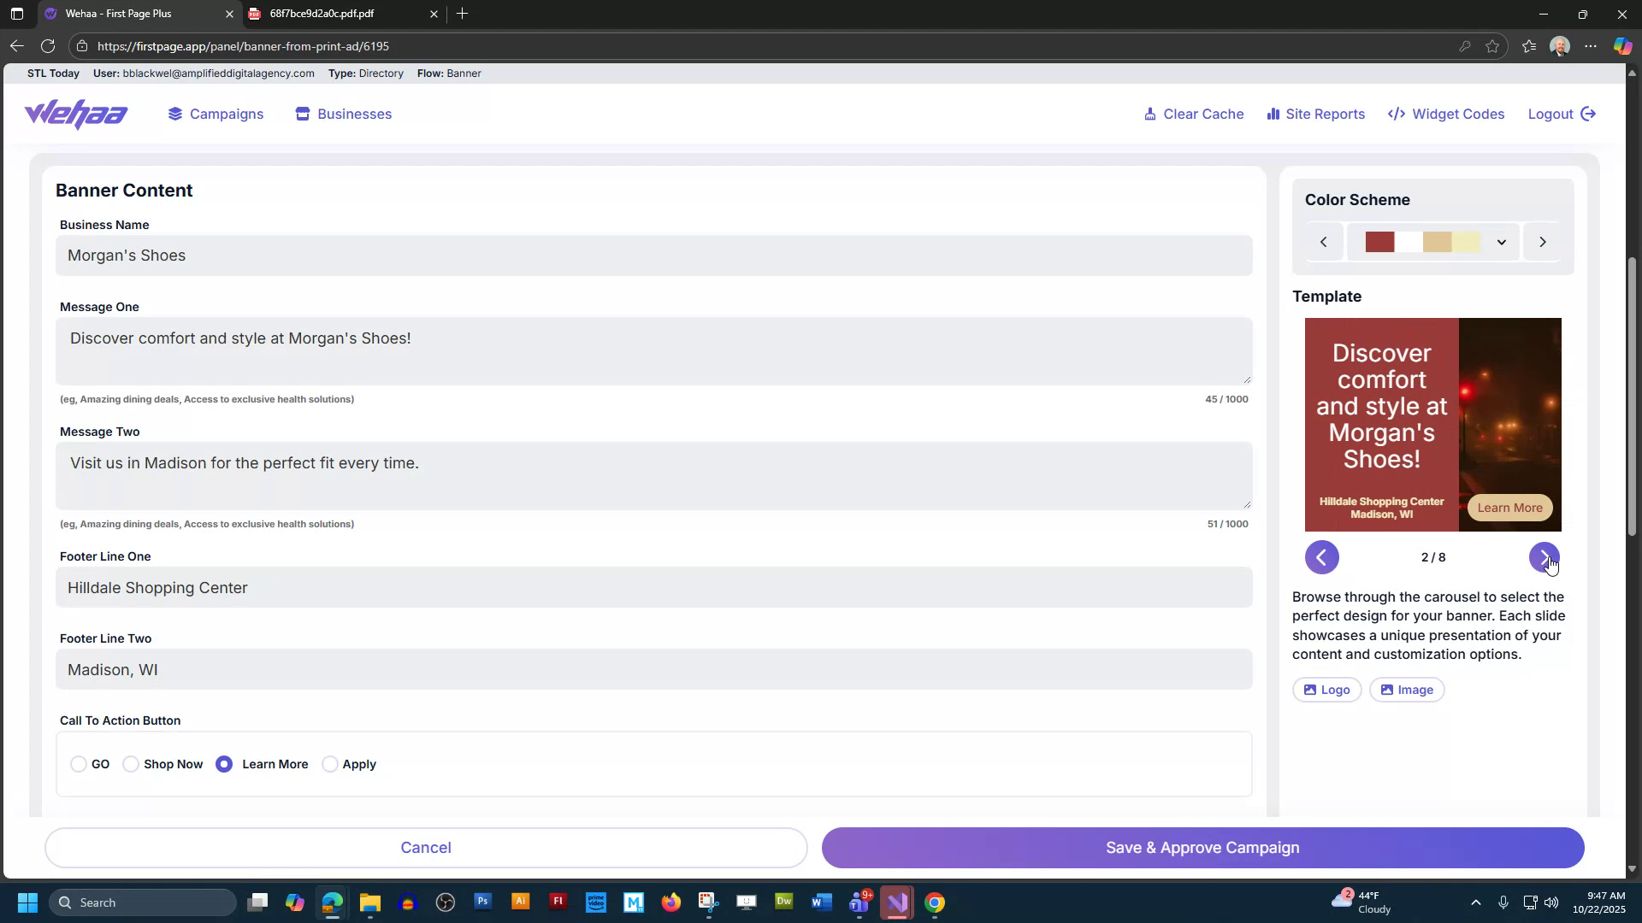Choose the GO call-to-action button

[79, 764]
